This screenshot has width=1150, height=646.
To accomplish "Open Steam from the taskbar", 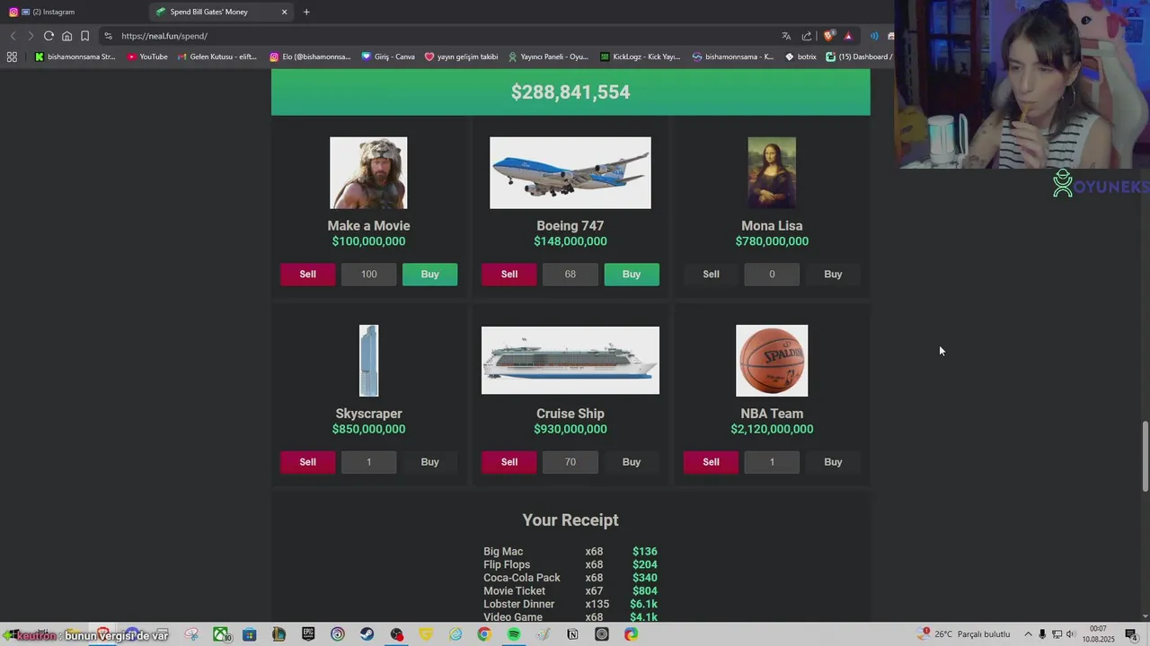I will point(367,634).
